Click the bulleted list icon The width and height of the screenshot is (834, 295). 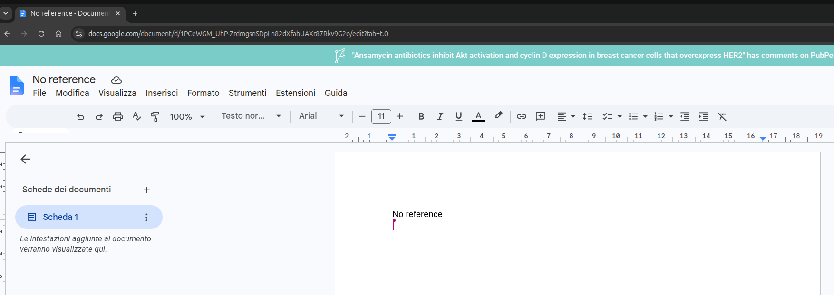pyautogui.click(x=633, y=116)
